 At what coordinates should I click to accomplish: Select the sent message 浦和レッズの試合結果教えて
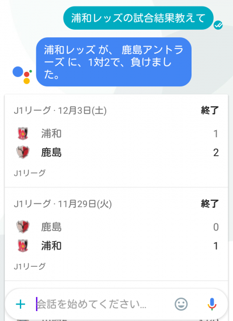pyautogui.click(x=138, y=18)
